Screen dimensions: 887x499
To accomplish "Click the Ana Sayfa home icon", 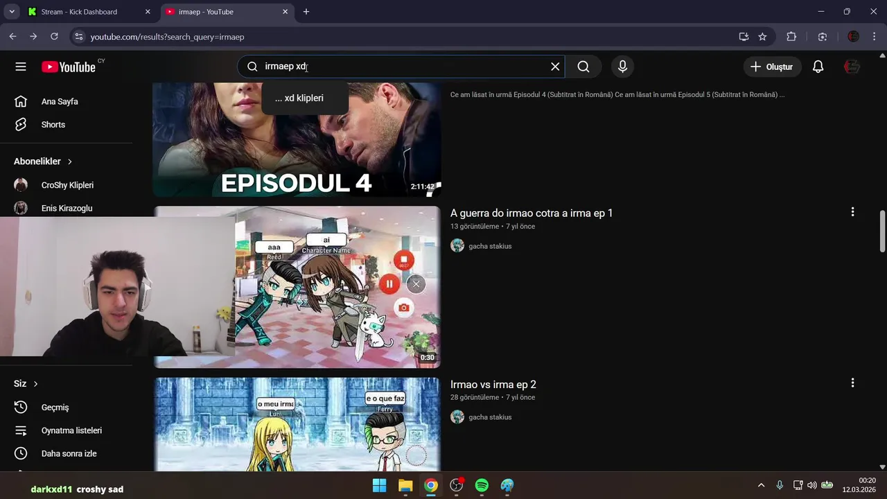I will (x=21, y=101).
